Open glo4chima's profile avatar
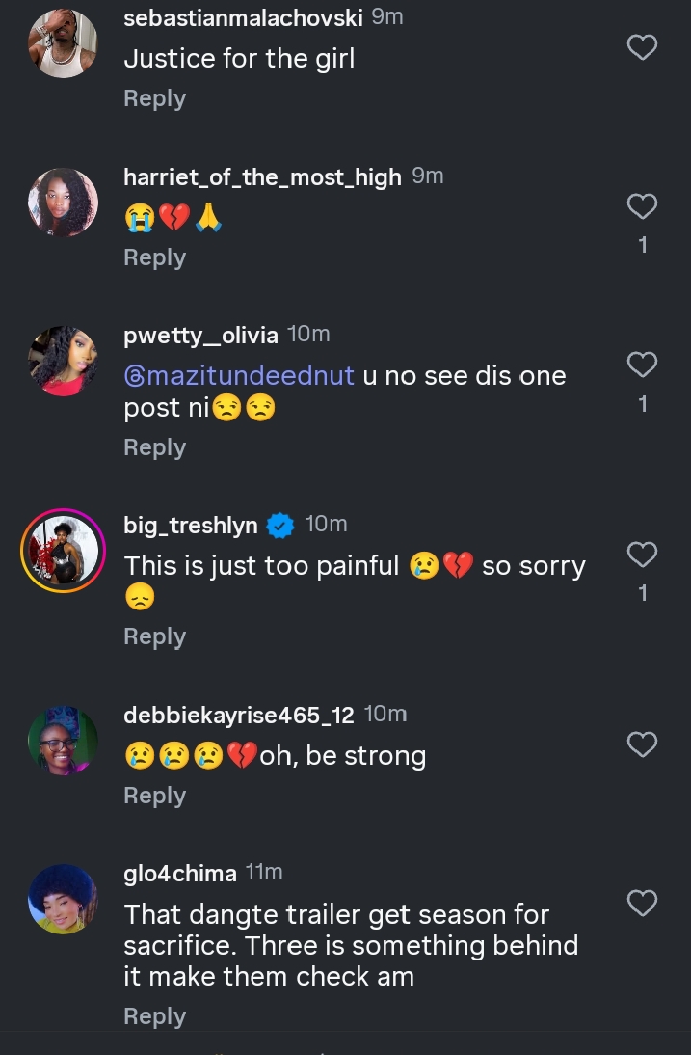 (x=63, y=899)
